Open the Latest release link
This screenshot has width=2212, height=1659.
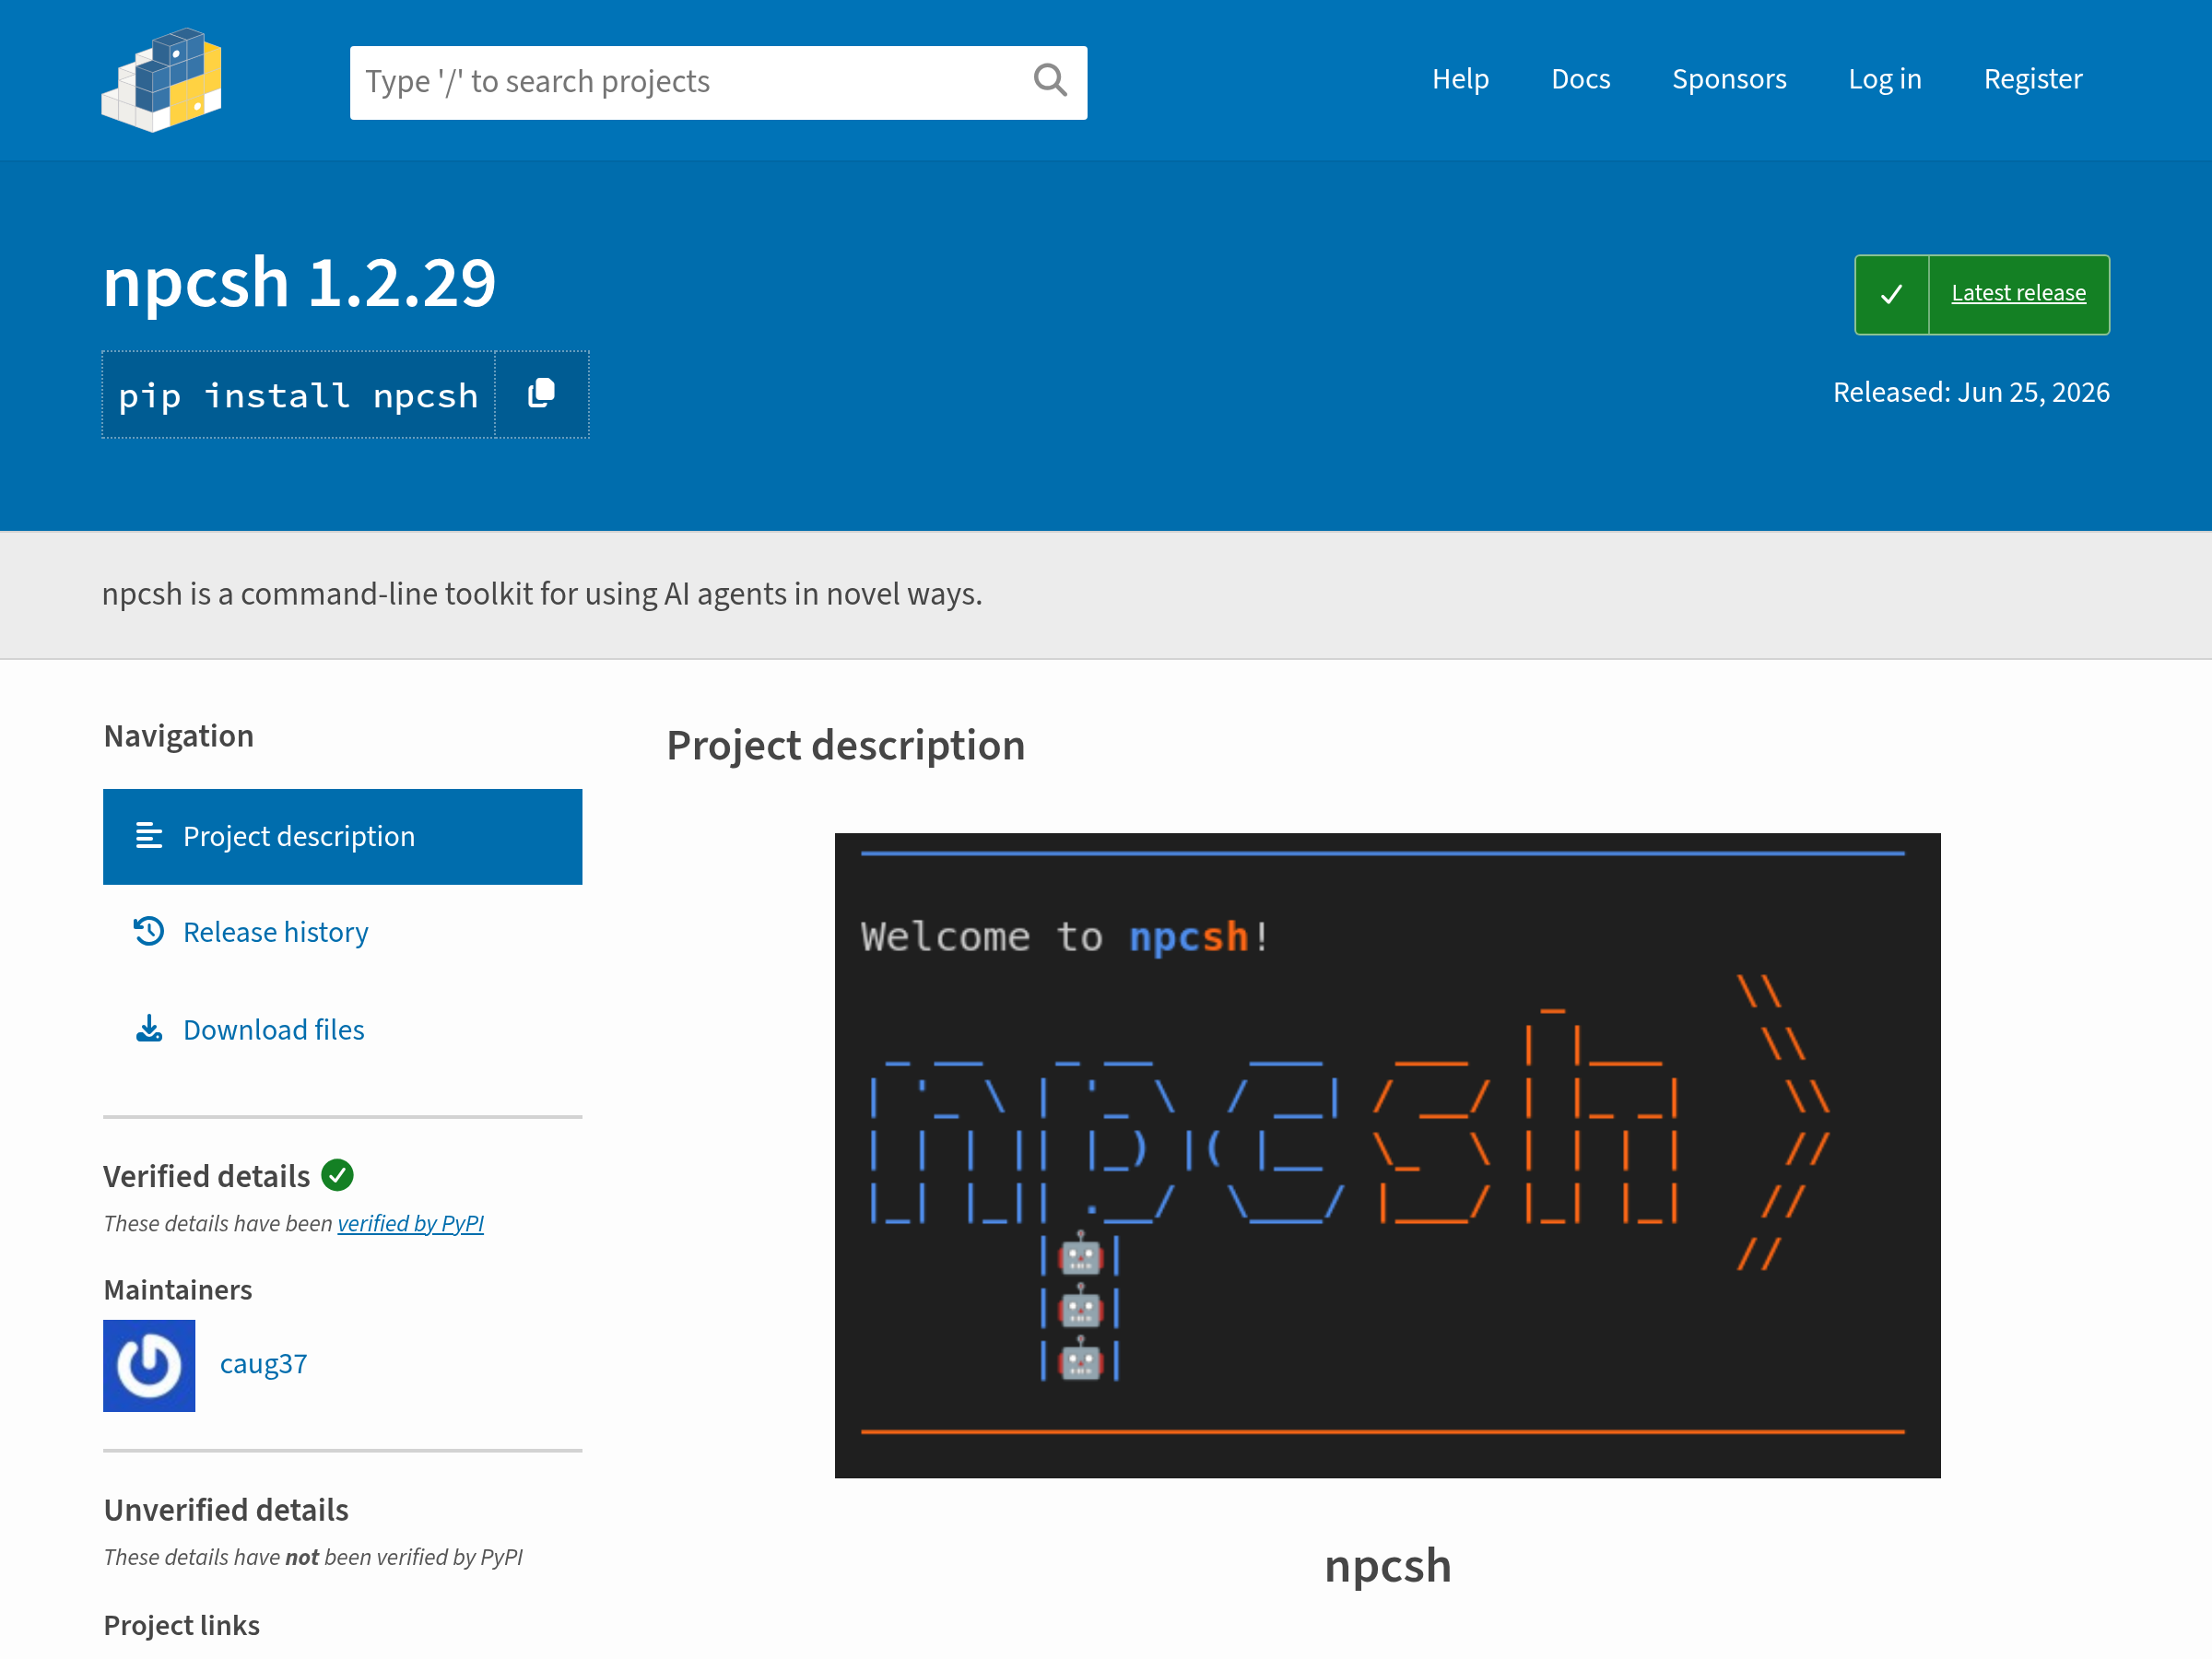pos(2018,293)
